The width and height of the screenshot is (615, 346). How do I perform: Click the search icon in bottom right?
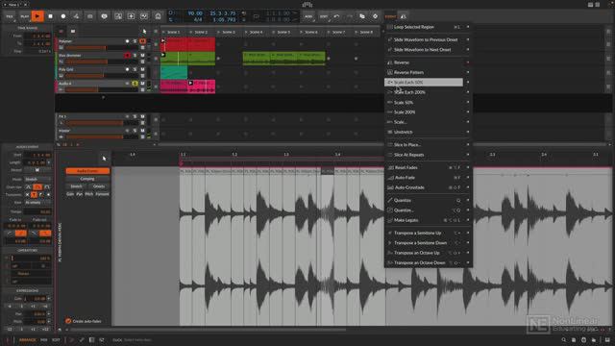564,340
